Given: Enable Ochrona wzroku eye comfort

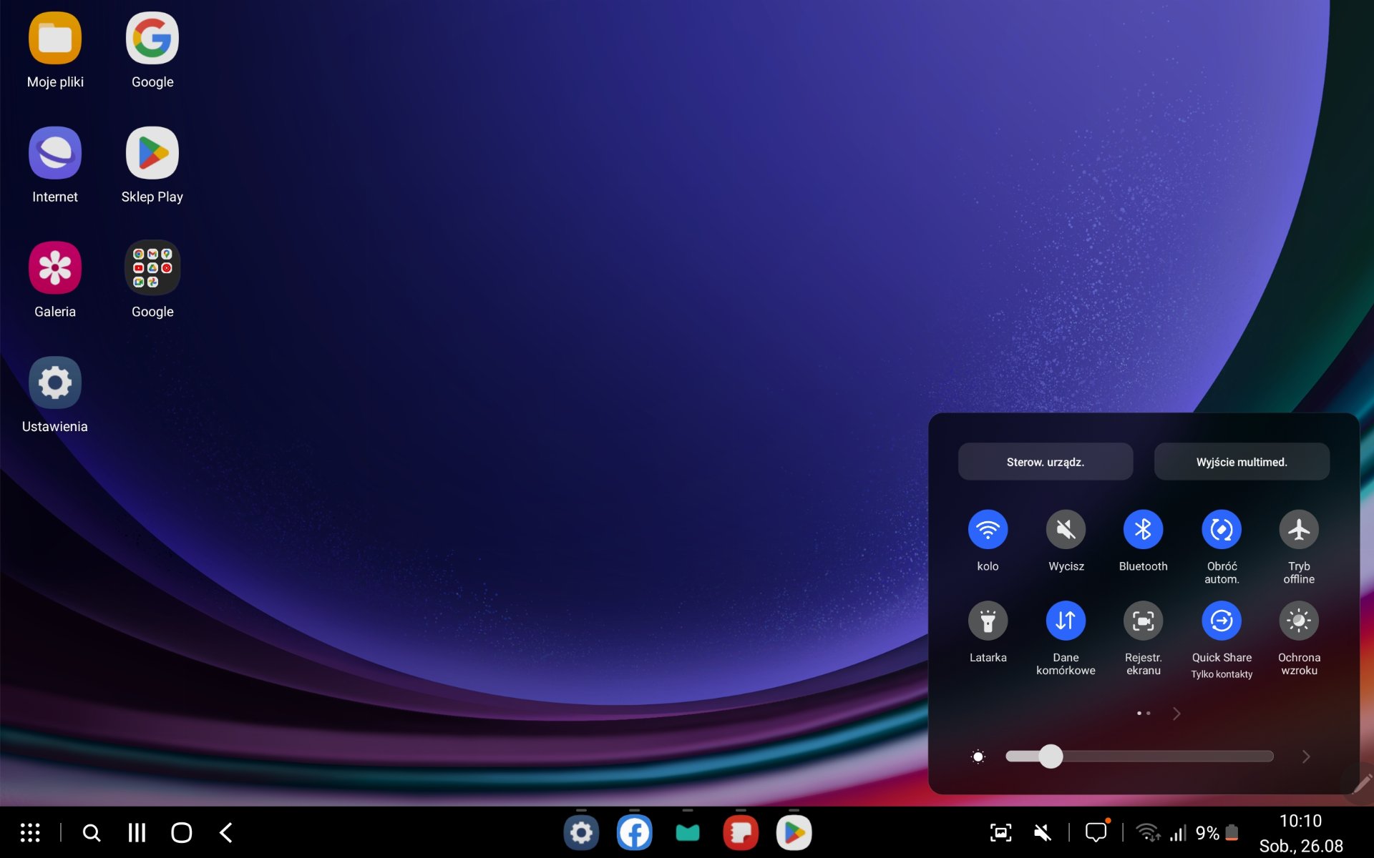Looking at the screenshot, I should click(x=1299, y=621).
